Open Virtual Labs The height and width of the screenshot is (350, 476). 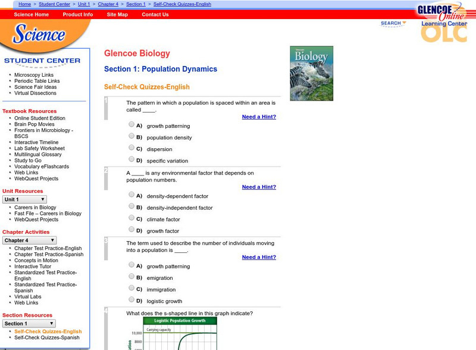[x=27, y=296]
